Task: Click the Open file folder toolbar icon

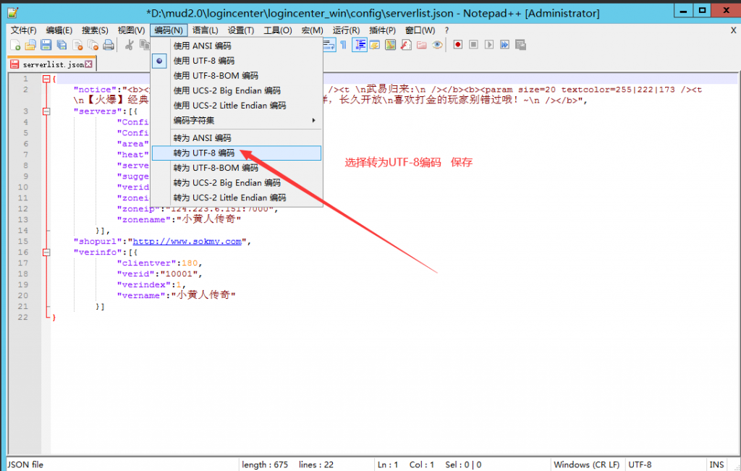Action: click(30, 45)
